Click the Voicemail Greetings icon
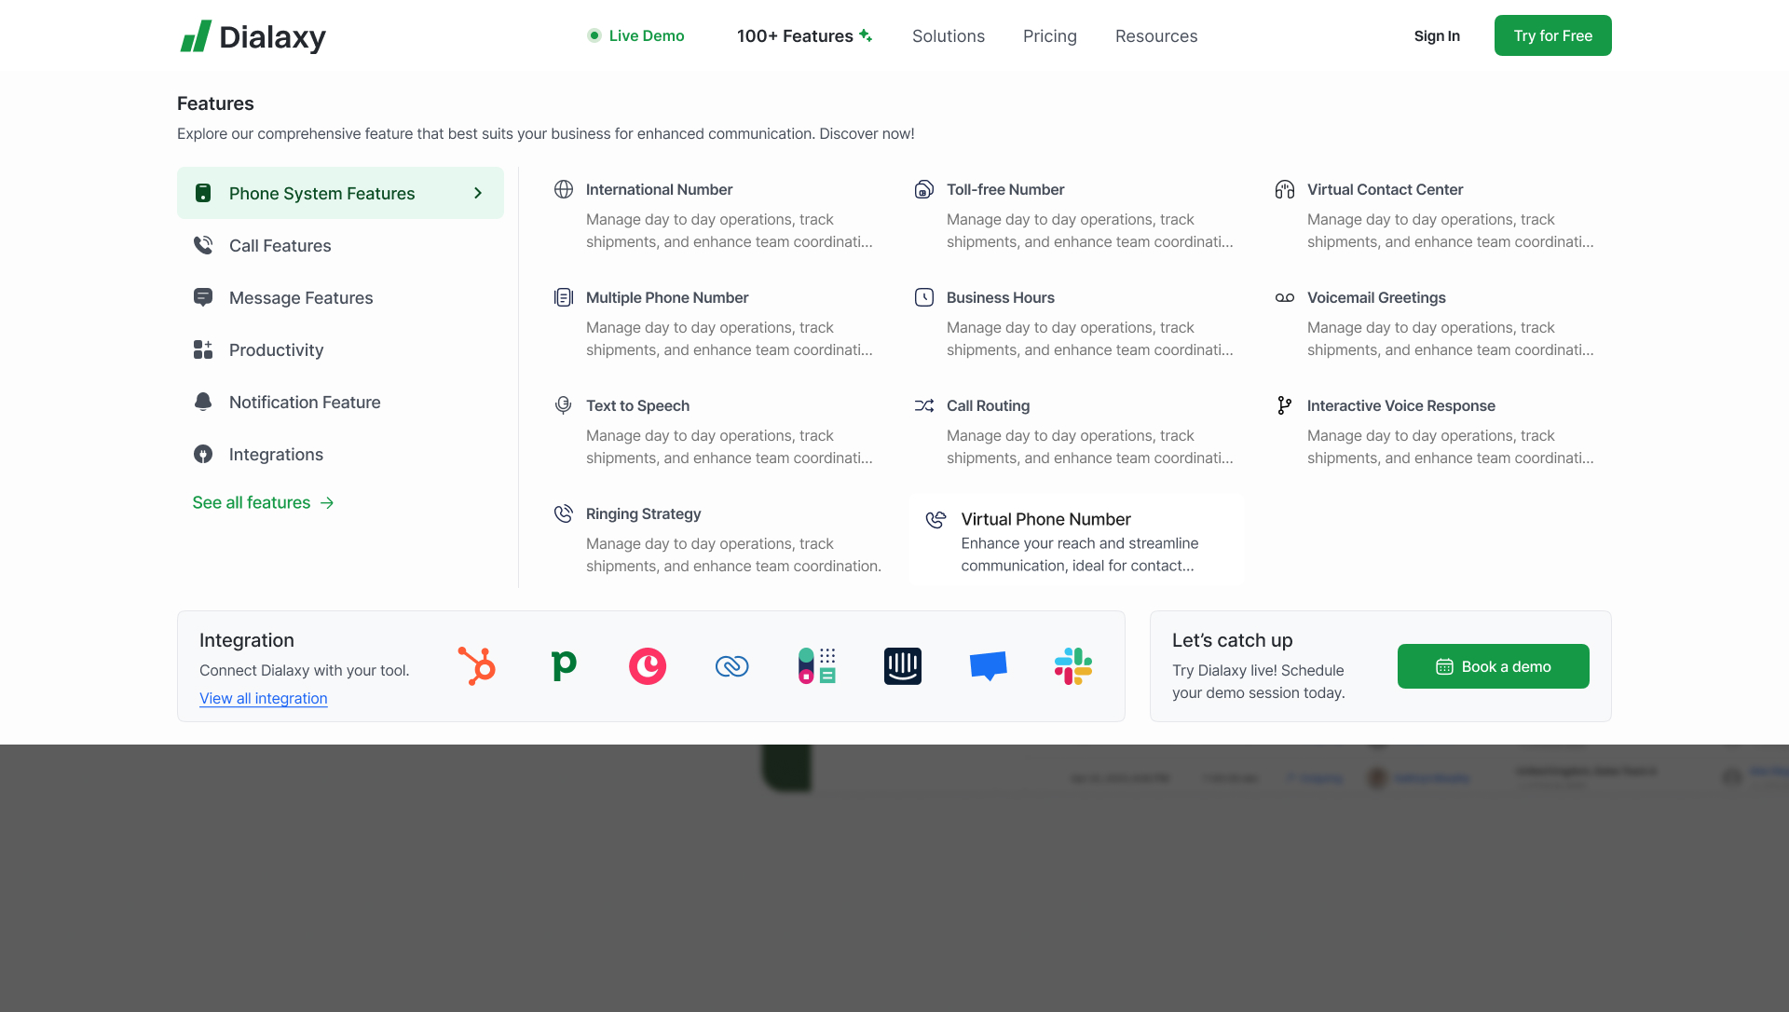This screenshot has height=1012, width=1789. tap(1285, 297)
